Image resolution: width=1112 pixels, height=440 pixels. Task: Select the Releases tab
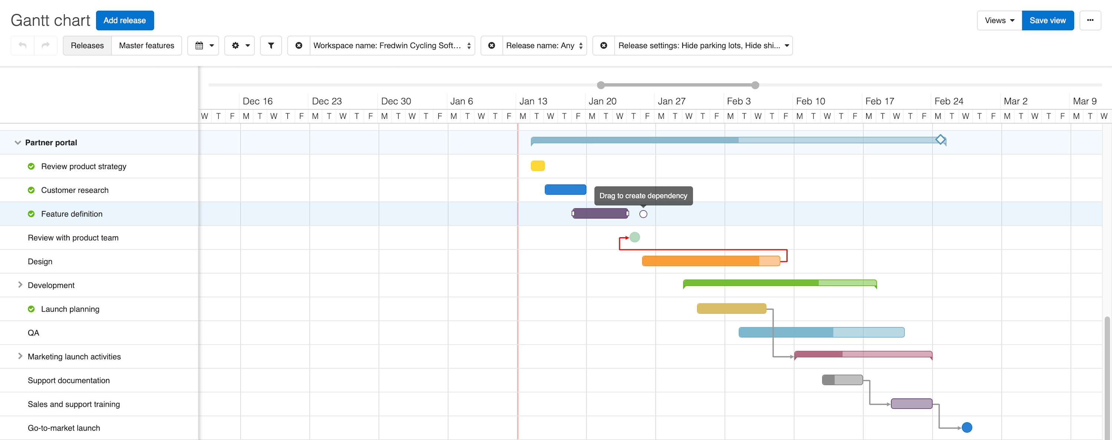pyautogui.click(x=87, y=45)
